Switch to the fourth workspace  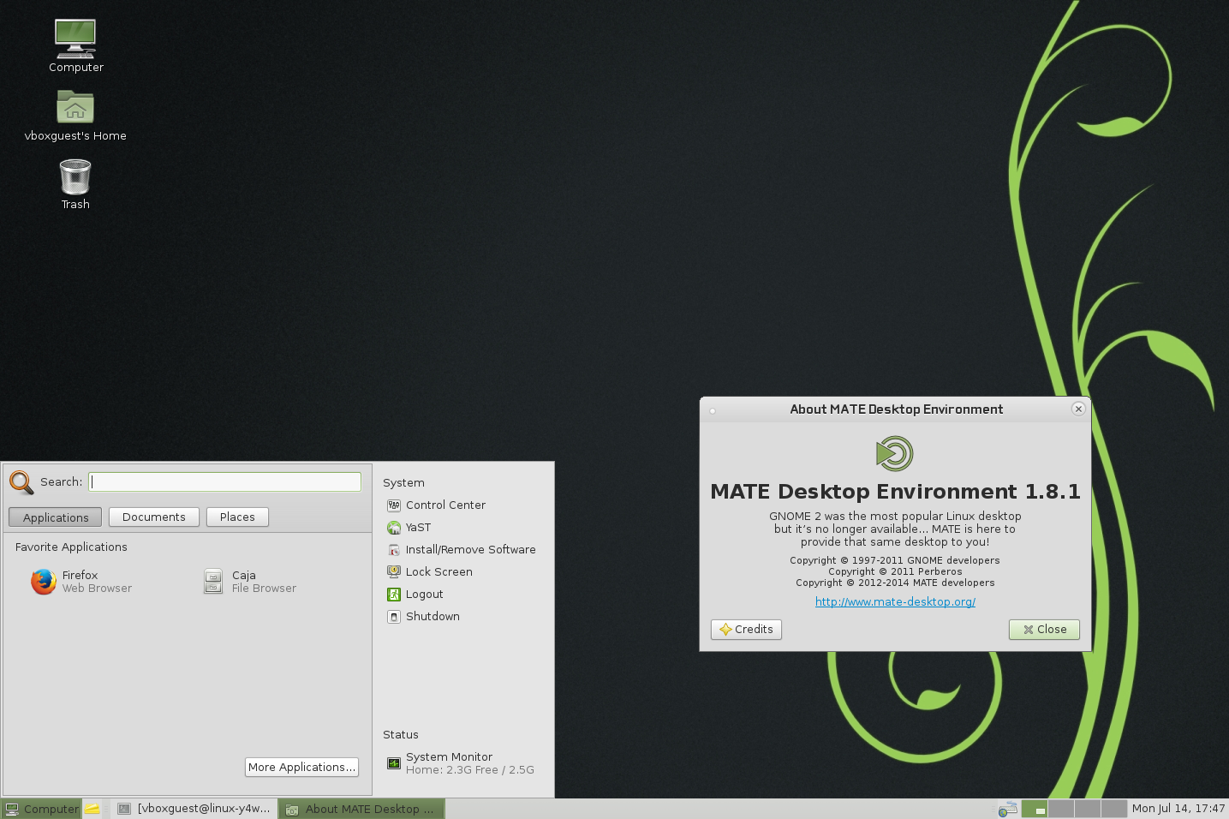tap(1113, 809)
